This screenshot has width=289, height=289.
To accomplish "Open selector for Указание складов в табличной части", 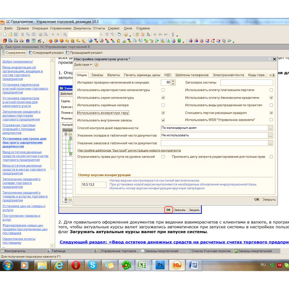I will tap(271, 135).
